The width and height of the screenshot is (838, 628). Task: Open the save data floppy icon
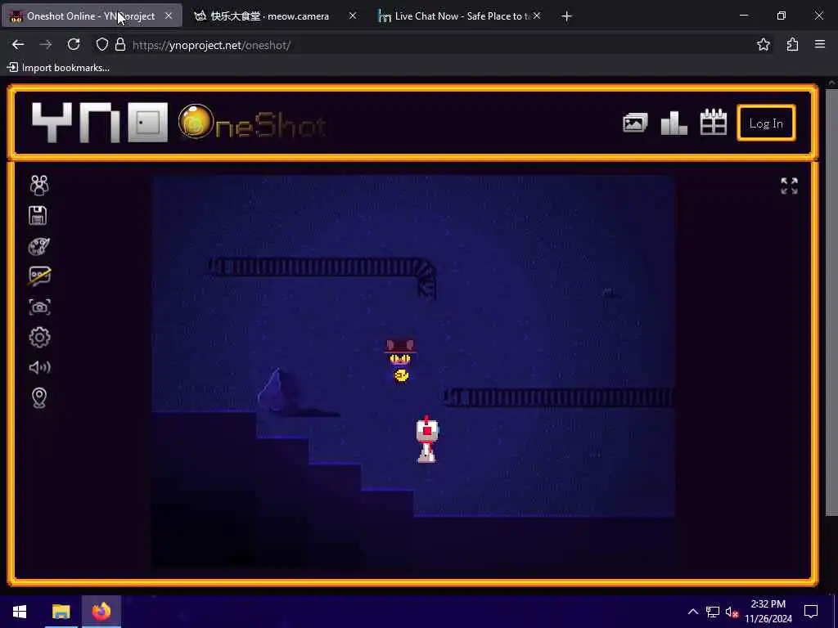pos(38,215)
